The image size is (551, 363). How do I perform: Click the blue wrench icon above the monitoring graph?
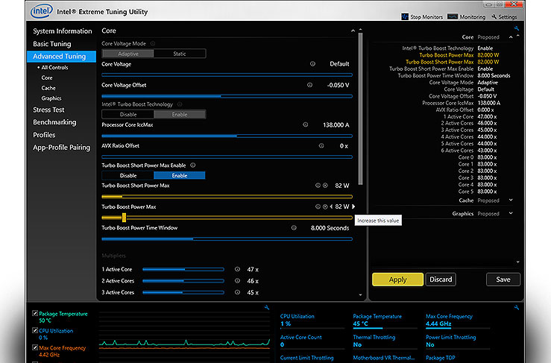tap(267, 308)
